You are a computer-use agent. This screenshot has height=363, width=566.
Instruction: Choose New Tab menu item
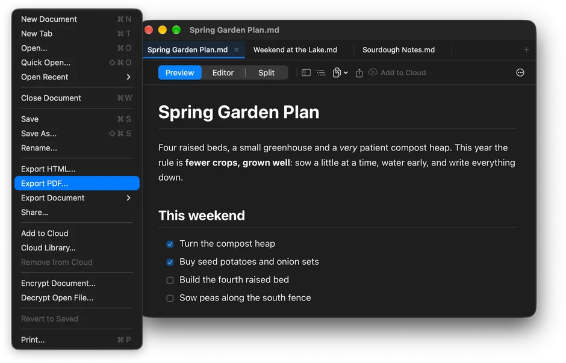pyautogui.click(x=77, y=34)
